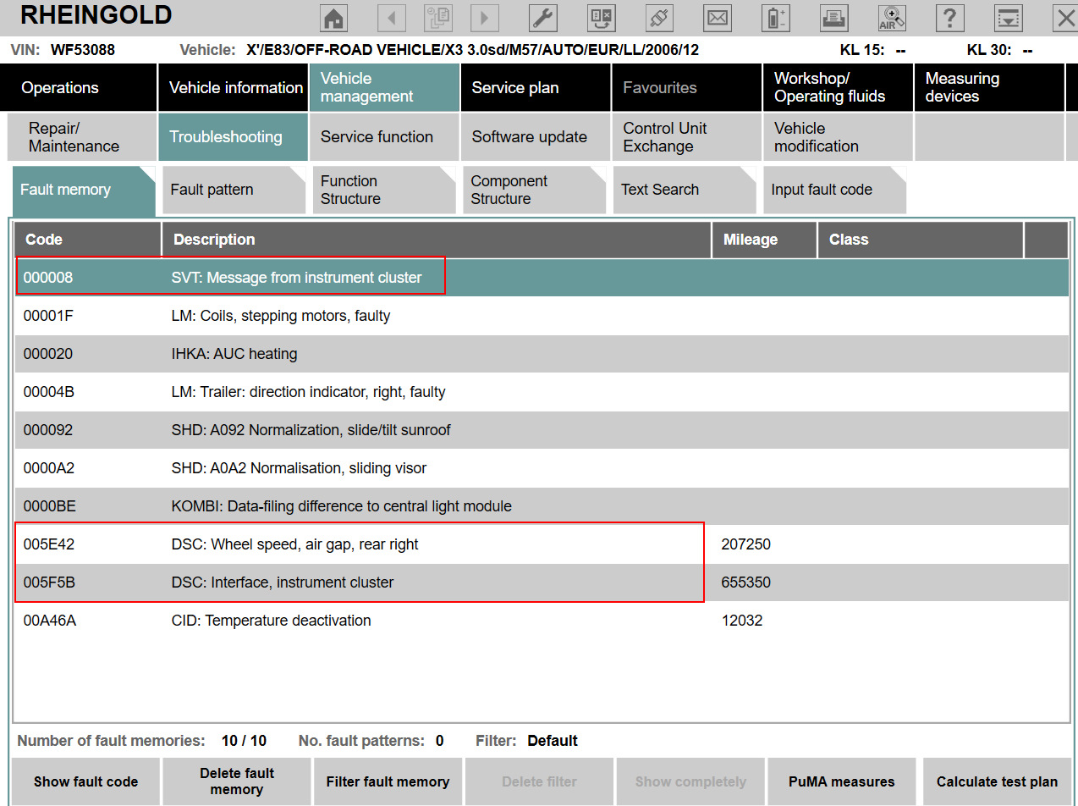Open the Vehicle modification tab
Viewport: 1078px width, 806px height.
coord(838,137)
